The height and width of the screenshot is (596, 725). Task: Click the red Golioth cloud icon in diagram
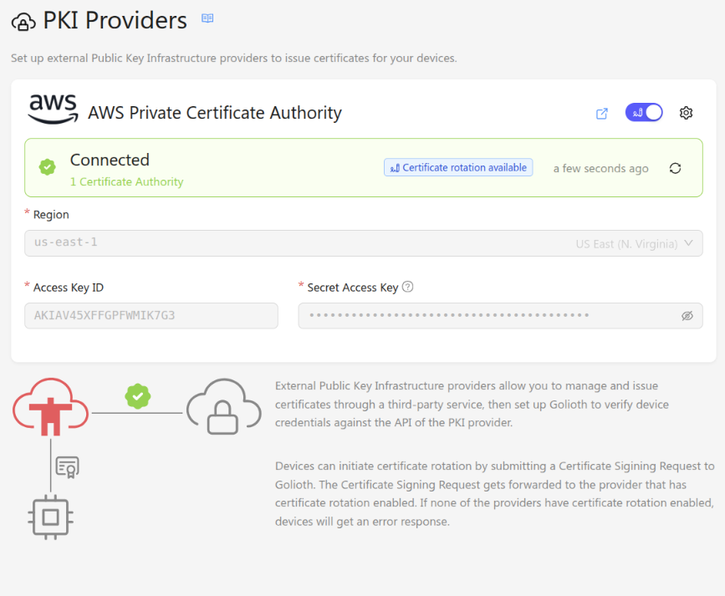pos(51,408)
